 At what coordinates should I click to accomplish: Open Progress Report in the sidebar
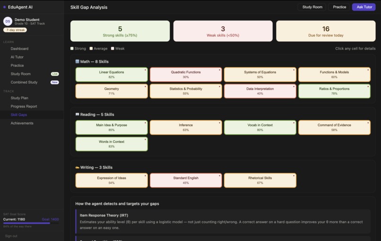click(x=24, y=106)
